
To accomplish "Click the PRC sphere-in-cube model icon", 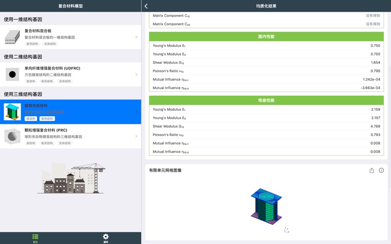I will click(13, 137).
